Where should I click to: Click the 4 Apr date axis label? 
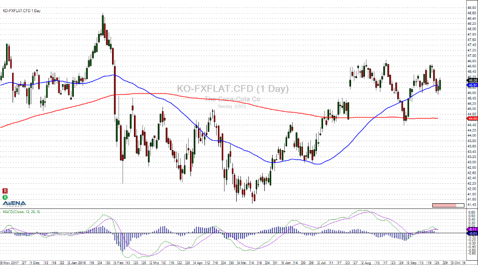click(x=198, y=263)
